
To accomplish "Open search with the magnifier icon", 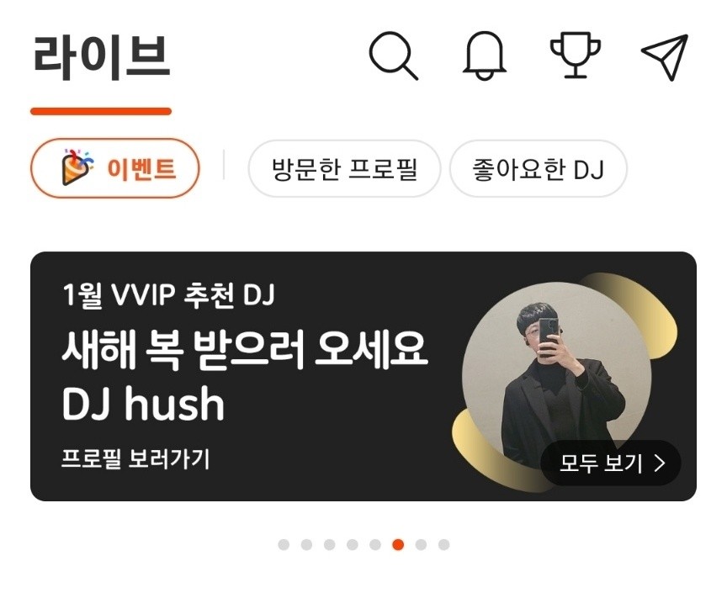I will pos(393,56).
